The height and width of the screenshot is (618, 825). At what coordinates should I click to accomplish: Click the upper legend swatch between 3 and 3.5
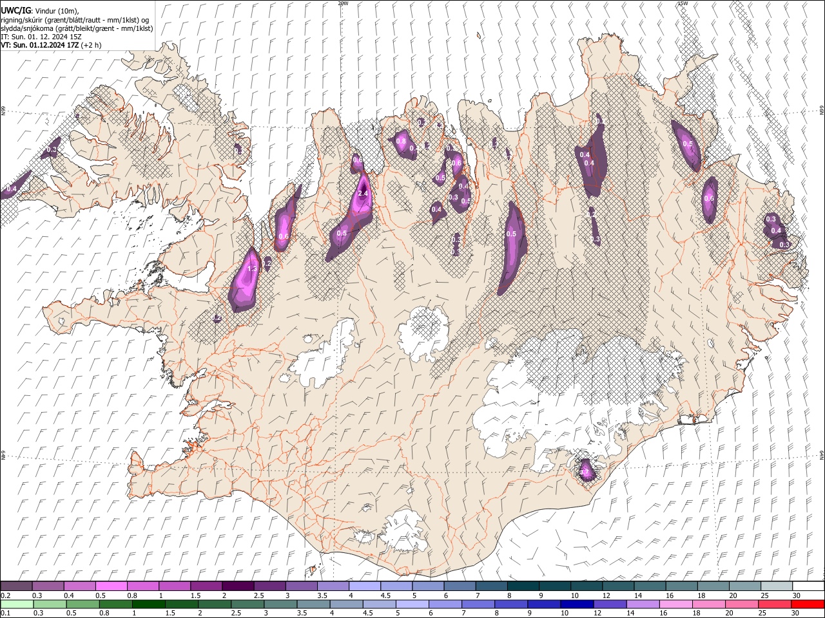[x=301, y=586]
